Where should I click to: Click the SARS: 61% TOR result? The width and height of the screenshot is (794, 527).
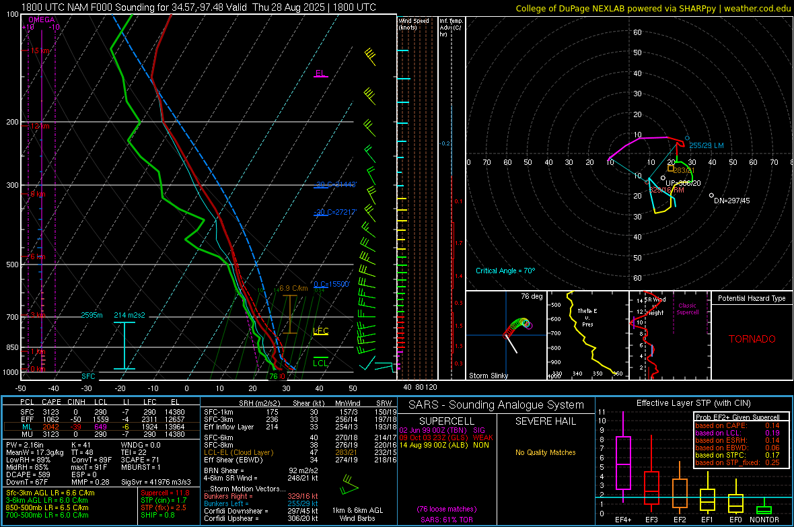(x=447, y=520)
